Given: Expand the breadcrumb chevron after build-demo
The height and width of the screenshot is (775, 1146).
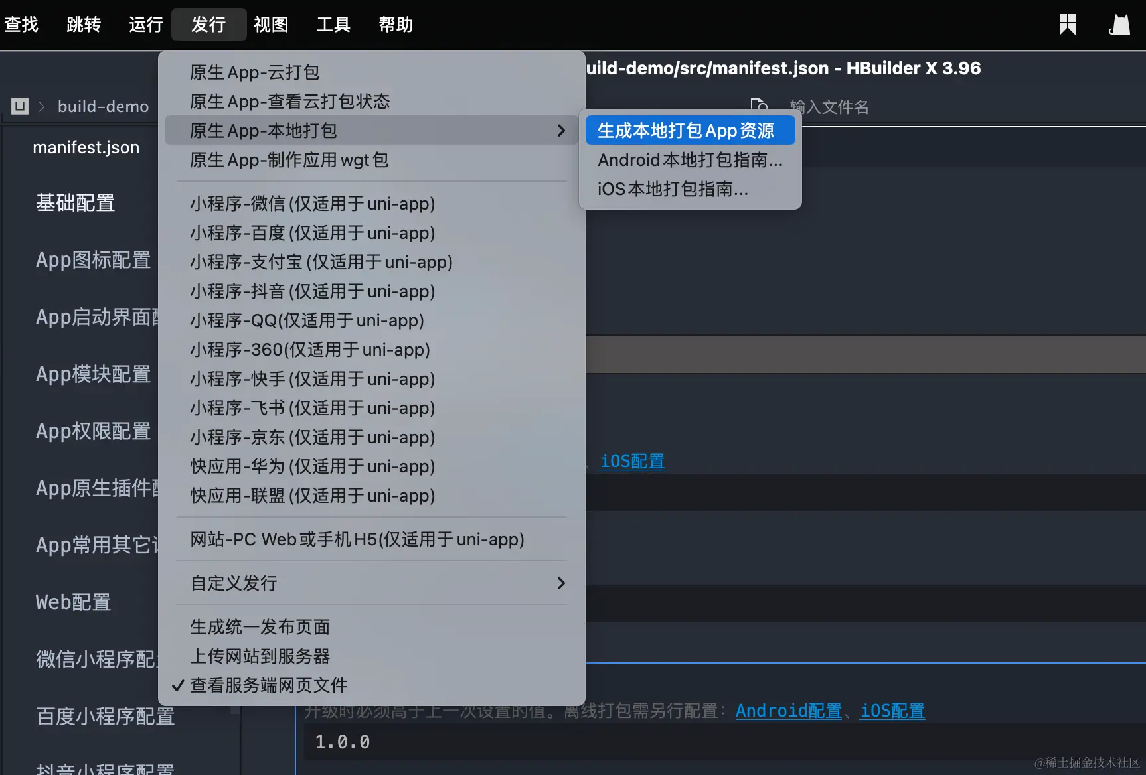Looking at the screenshot, I should pyautogui.click(x=41, y=106).
